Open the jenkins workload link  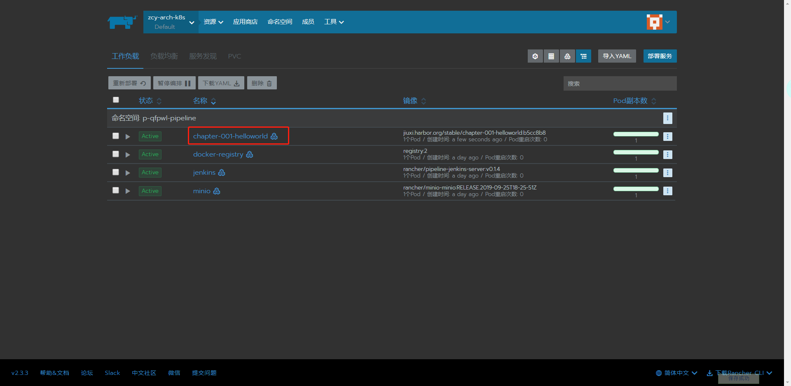point(204,173)
